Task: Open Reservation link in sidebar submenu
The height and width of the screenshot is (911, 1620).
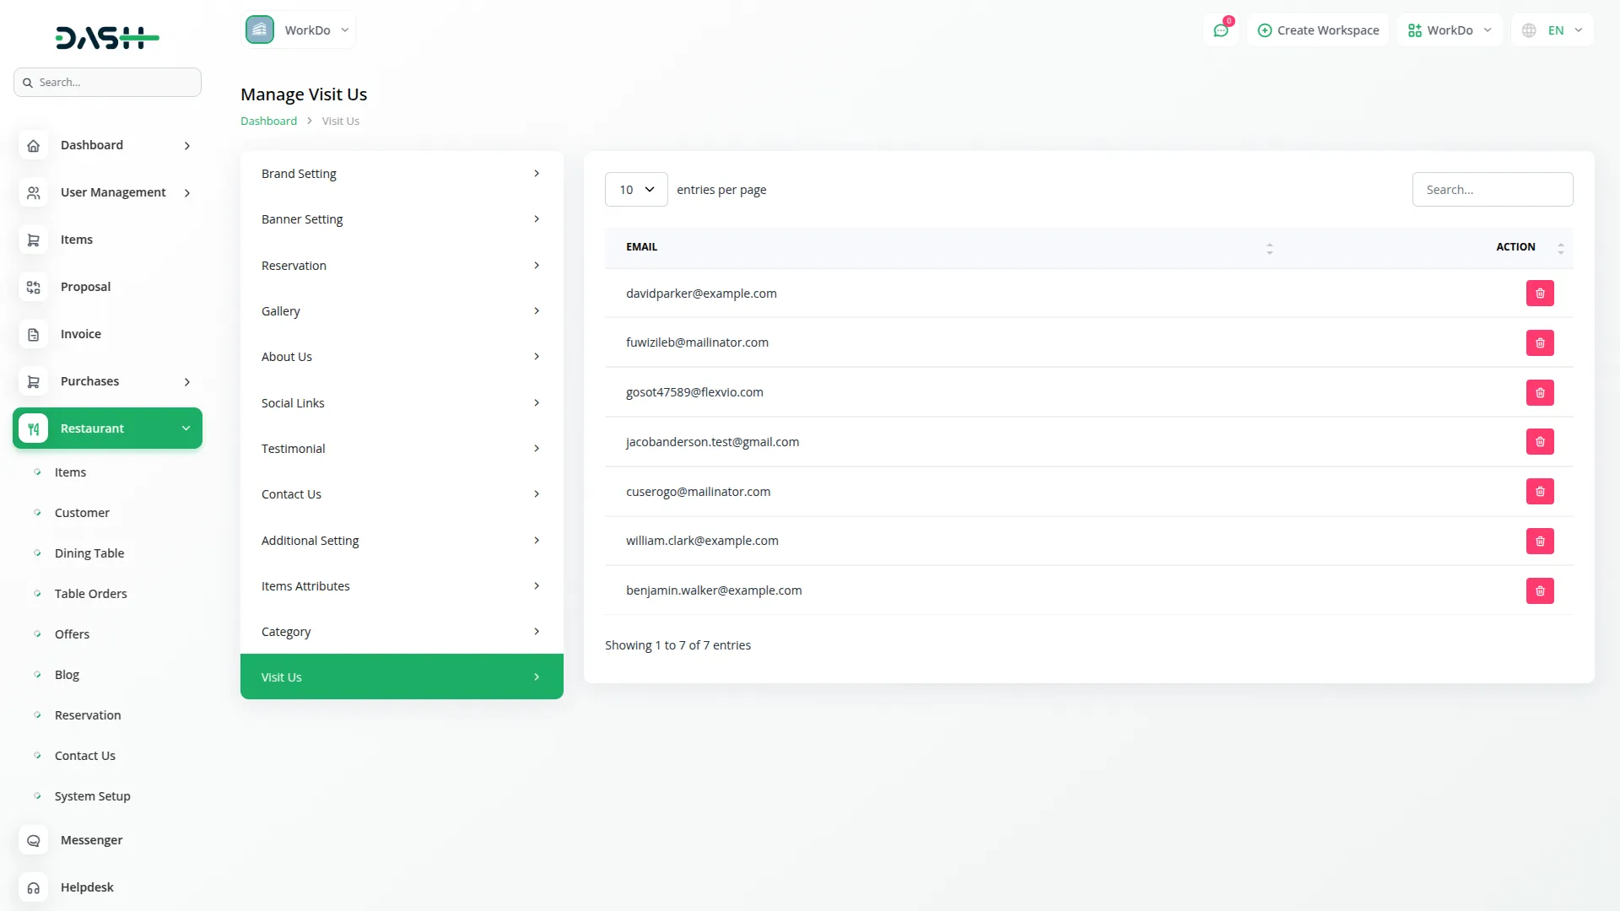Action: [88, 715]
